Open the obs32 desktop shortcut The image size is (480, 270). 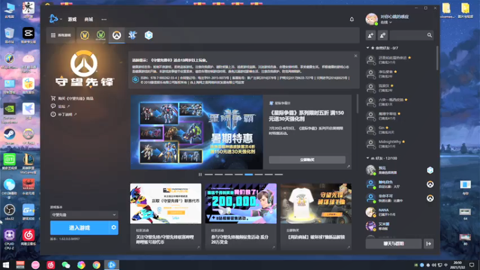point(9,212)
